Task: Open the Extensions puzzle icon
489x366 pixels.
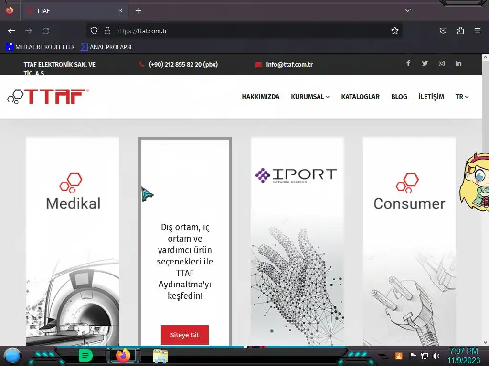Action: tap(460, 30)
